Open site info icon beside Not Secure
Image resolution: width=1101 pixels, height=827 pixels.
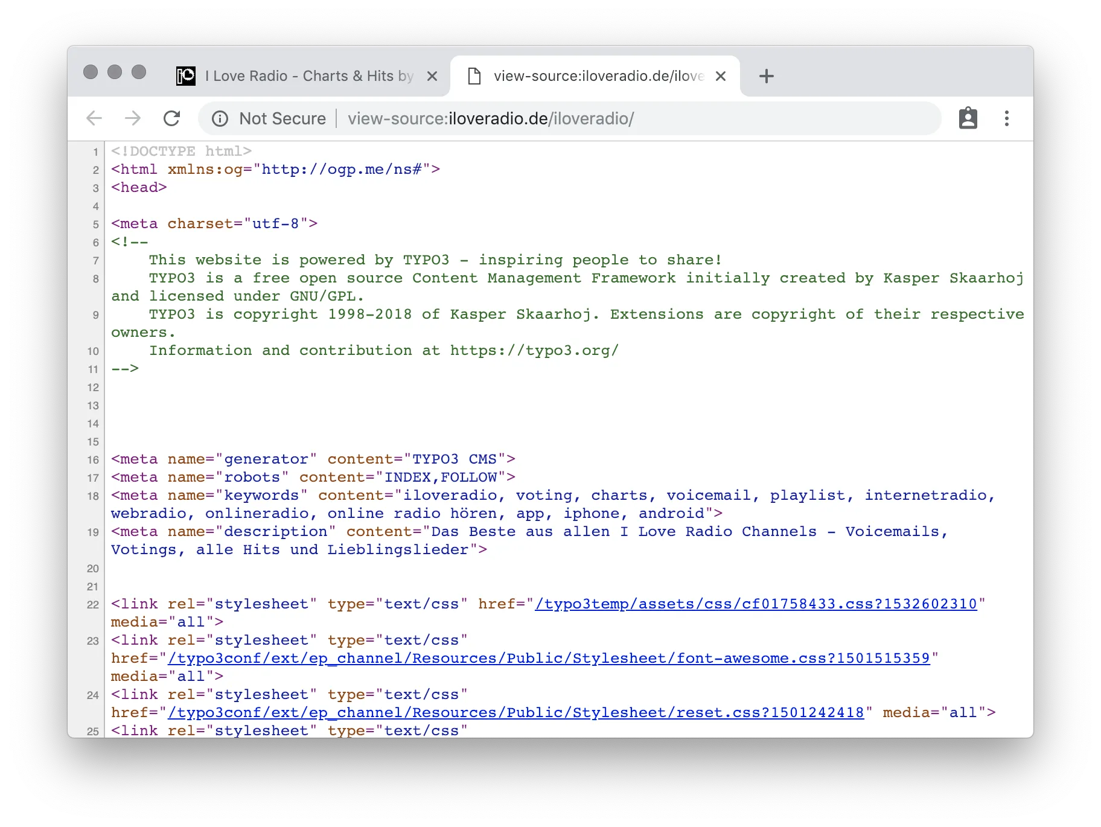pyautogui.click(x=220, y=118)
